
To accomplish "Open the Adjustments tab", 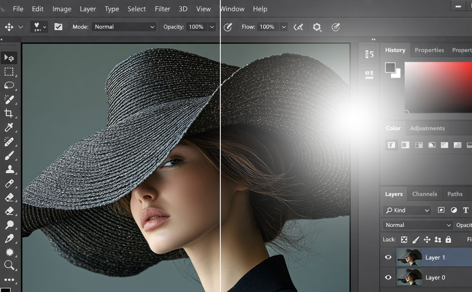I will 427,128.
